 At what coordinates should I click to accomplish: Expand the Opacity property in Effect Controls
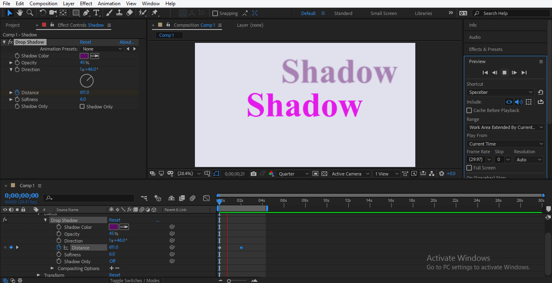click(x=11, y=63)
